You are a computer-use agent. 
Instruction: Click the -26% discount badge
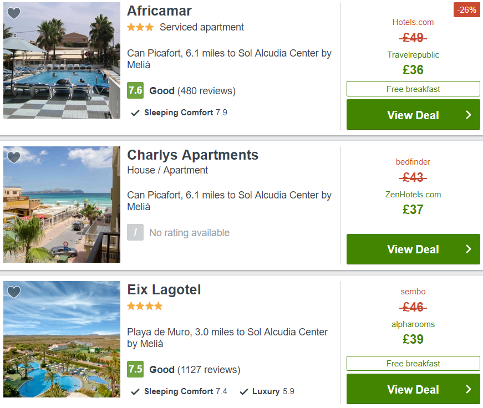[x=467, y=10]
